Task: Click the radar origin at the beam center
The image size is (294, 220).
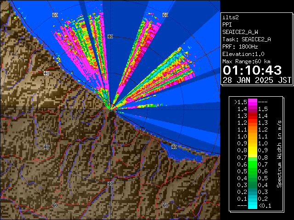Action: tap(110, 110)
